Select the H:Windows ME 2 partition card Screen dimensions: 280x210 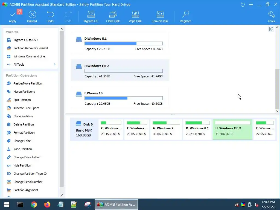120,70
